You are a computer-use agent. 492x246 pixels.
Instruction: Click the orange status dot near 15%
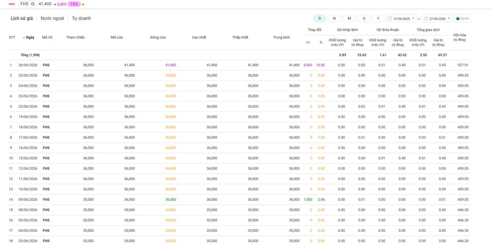(83, 4)
